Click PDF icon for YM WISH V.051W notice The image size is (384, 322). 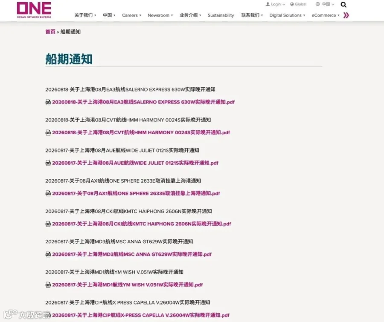coord(48,285)
